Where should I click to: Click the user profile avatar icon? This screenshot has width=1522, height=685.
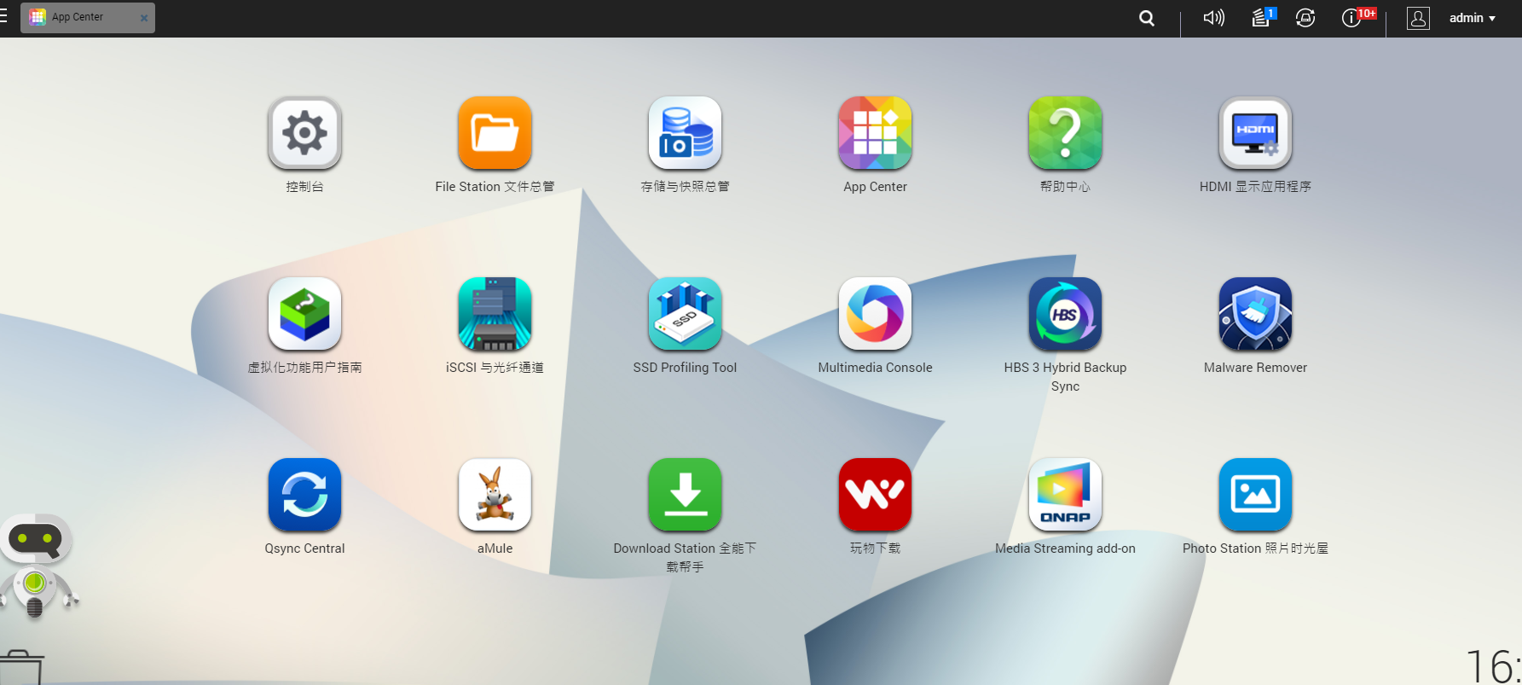(x=1418, y=18)
